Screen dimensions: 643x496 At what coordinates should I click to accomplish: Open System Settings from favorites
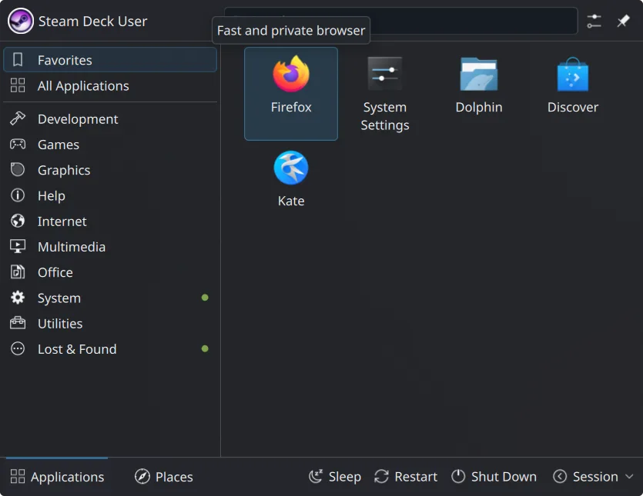385,93
